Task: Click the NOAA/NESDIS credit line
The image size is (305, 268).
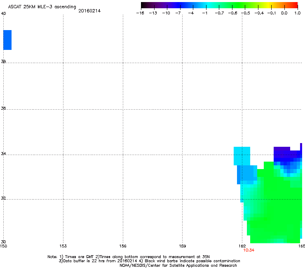Action: point(178,266)
